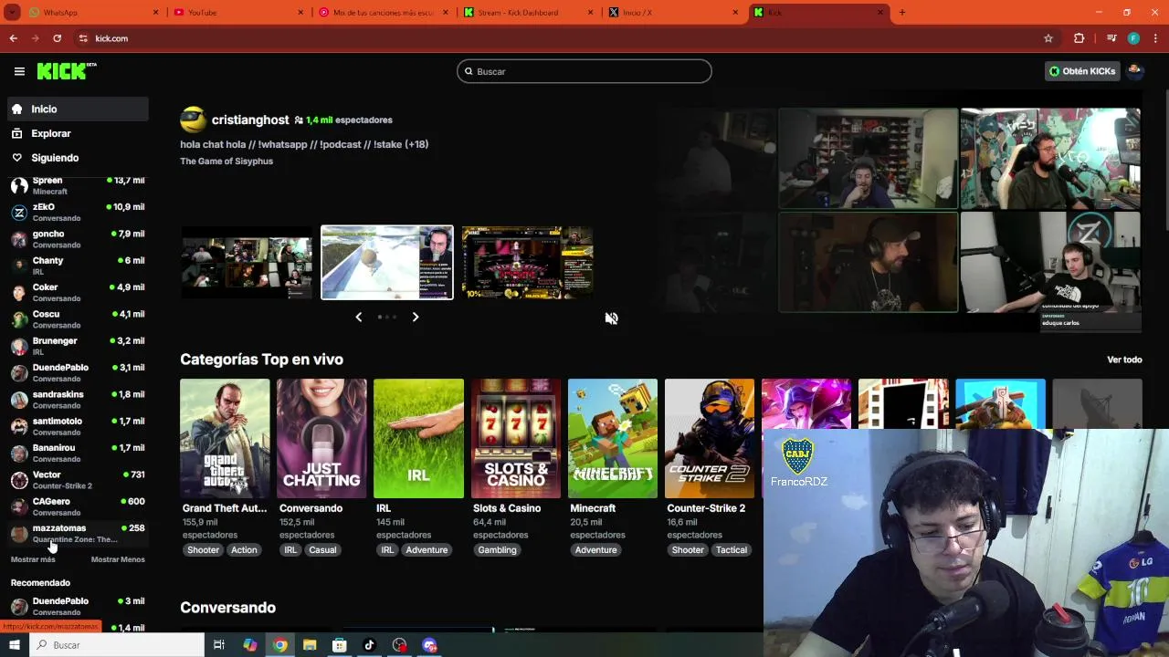This screenshot has width=1169, height=657.
Task: Click the Shooter tag under Grand Theft Auto
Action: click(x=203, y=550)
